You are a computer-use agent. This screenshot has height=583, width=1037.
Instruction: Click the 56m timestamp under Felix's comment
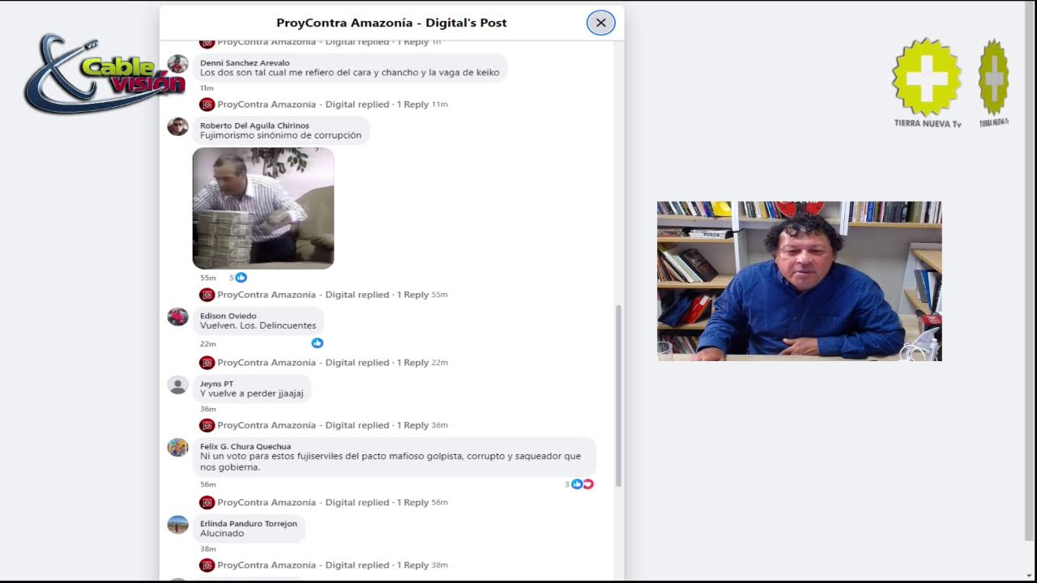[x=208, y=484]
